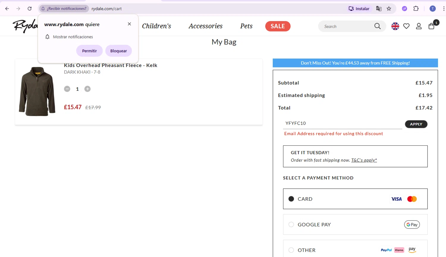Viewport: 446px width, 257px height.
Task: Allow notifications with Permitir button
Action: coord(89,51)
